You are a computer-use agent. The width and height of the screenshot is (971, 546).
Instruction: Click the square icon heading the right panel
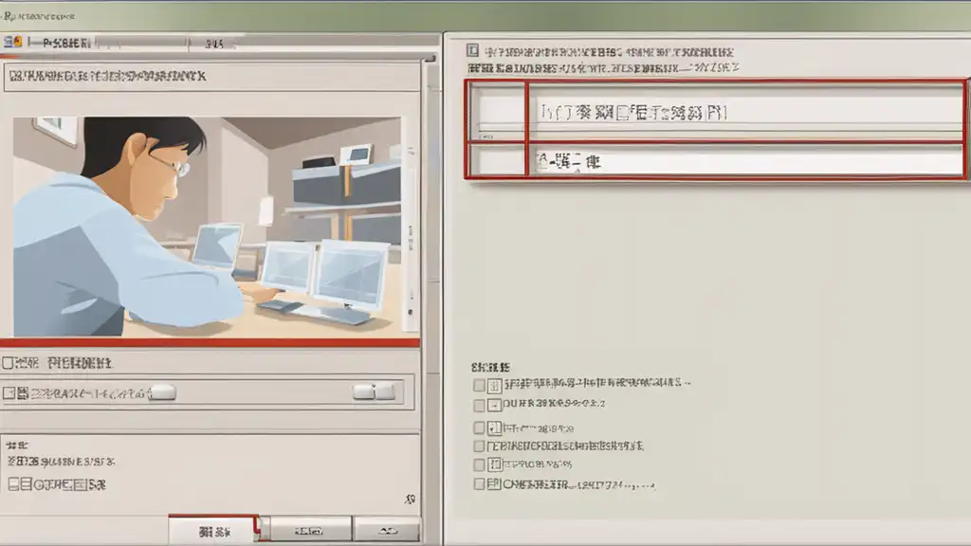pyautogui.click(x=472, y=50)
